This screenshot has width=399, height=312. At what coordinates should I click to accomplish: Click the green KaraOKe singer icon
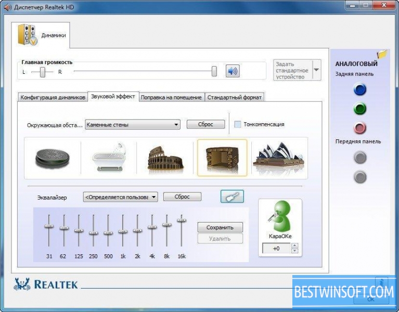(279, 216)
